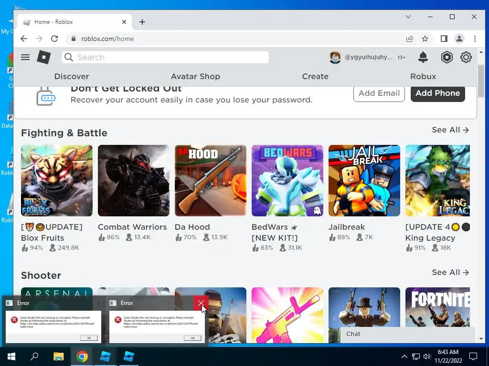Toggle the browser side panel icon
Image resolution: width=489 pixels, height=366 pixels.
[x=444, y=39]
